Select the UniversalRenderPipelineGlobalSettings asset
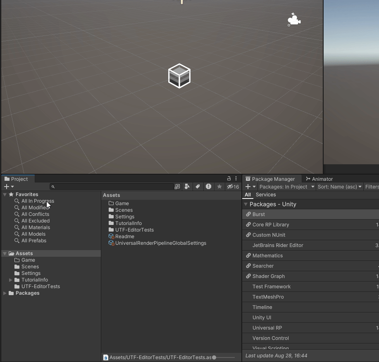This screenshot has width=379, height=362. coord(157,243)
